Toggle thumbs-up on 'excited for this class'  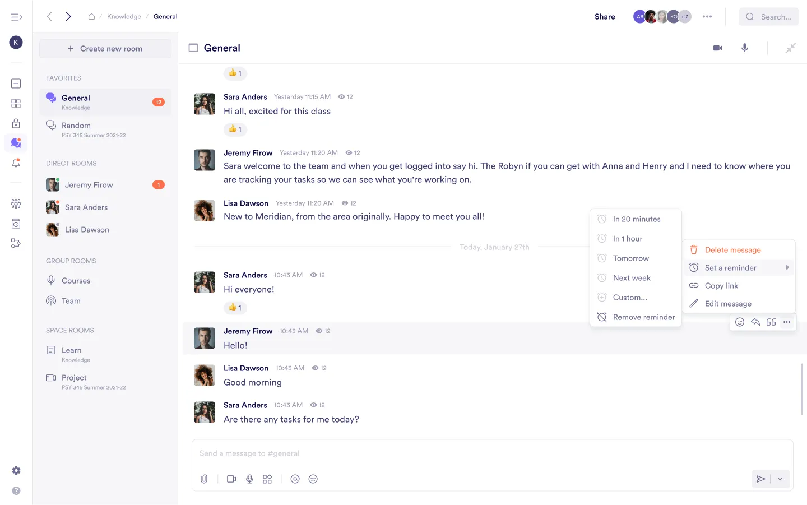pos(235,129)
